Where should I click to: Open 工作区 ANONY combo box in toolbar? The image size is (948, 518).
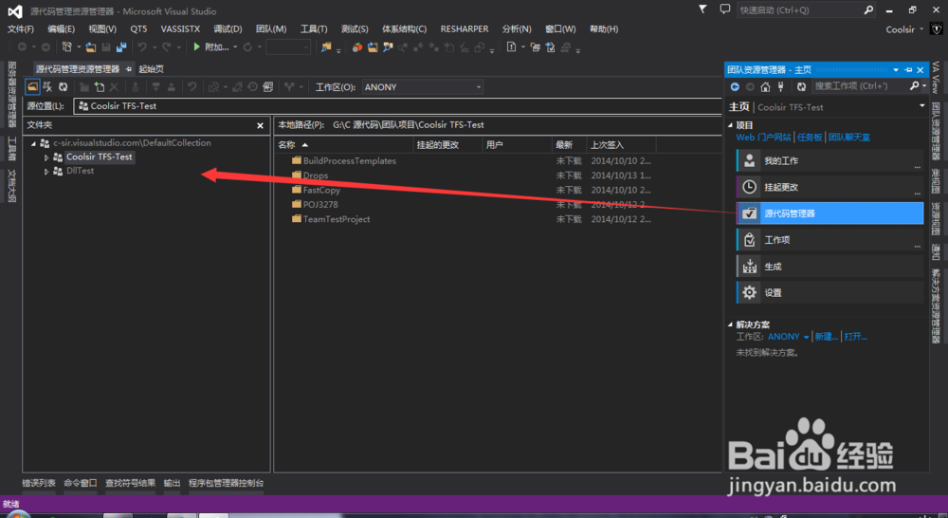tap(423, 87)
